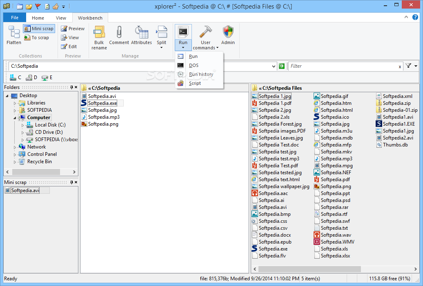
Task: Switch to drive C in drive bar
Action: pyautogui.click(x=16, y=78)
